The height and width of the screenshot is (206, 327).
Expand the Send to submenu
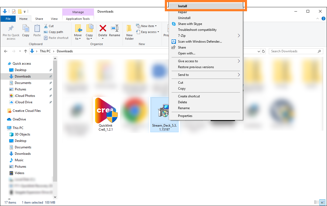(206, 75)
